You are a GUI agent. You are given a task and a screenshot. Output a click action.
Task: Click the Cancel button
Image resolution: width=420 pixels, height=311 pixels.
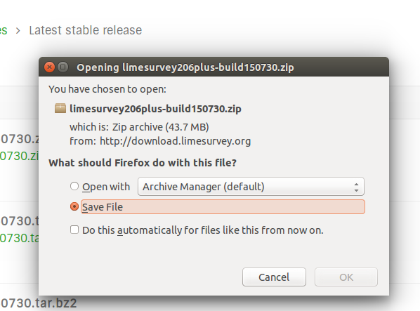click(x=274, y=277)
